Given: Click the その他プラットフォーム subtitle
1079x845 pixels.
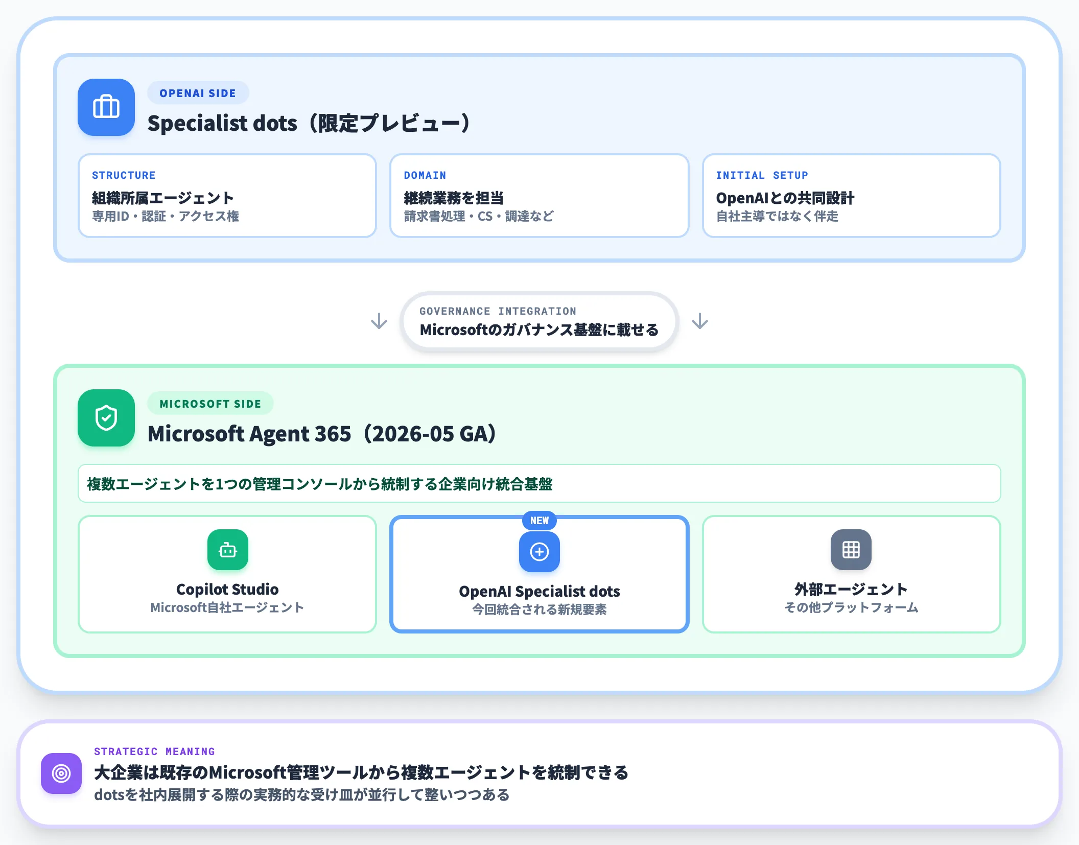Looking at the screenshot, I should 851,607.
